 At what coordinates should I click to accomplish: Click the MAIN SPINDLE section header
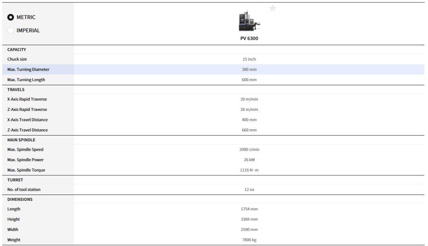tap(21, 140)
